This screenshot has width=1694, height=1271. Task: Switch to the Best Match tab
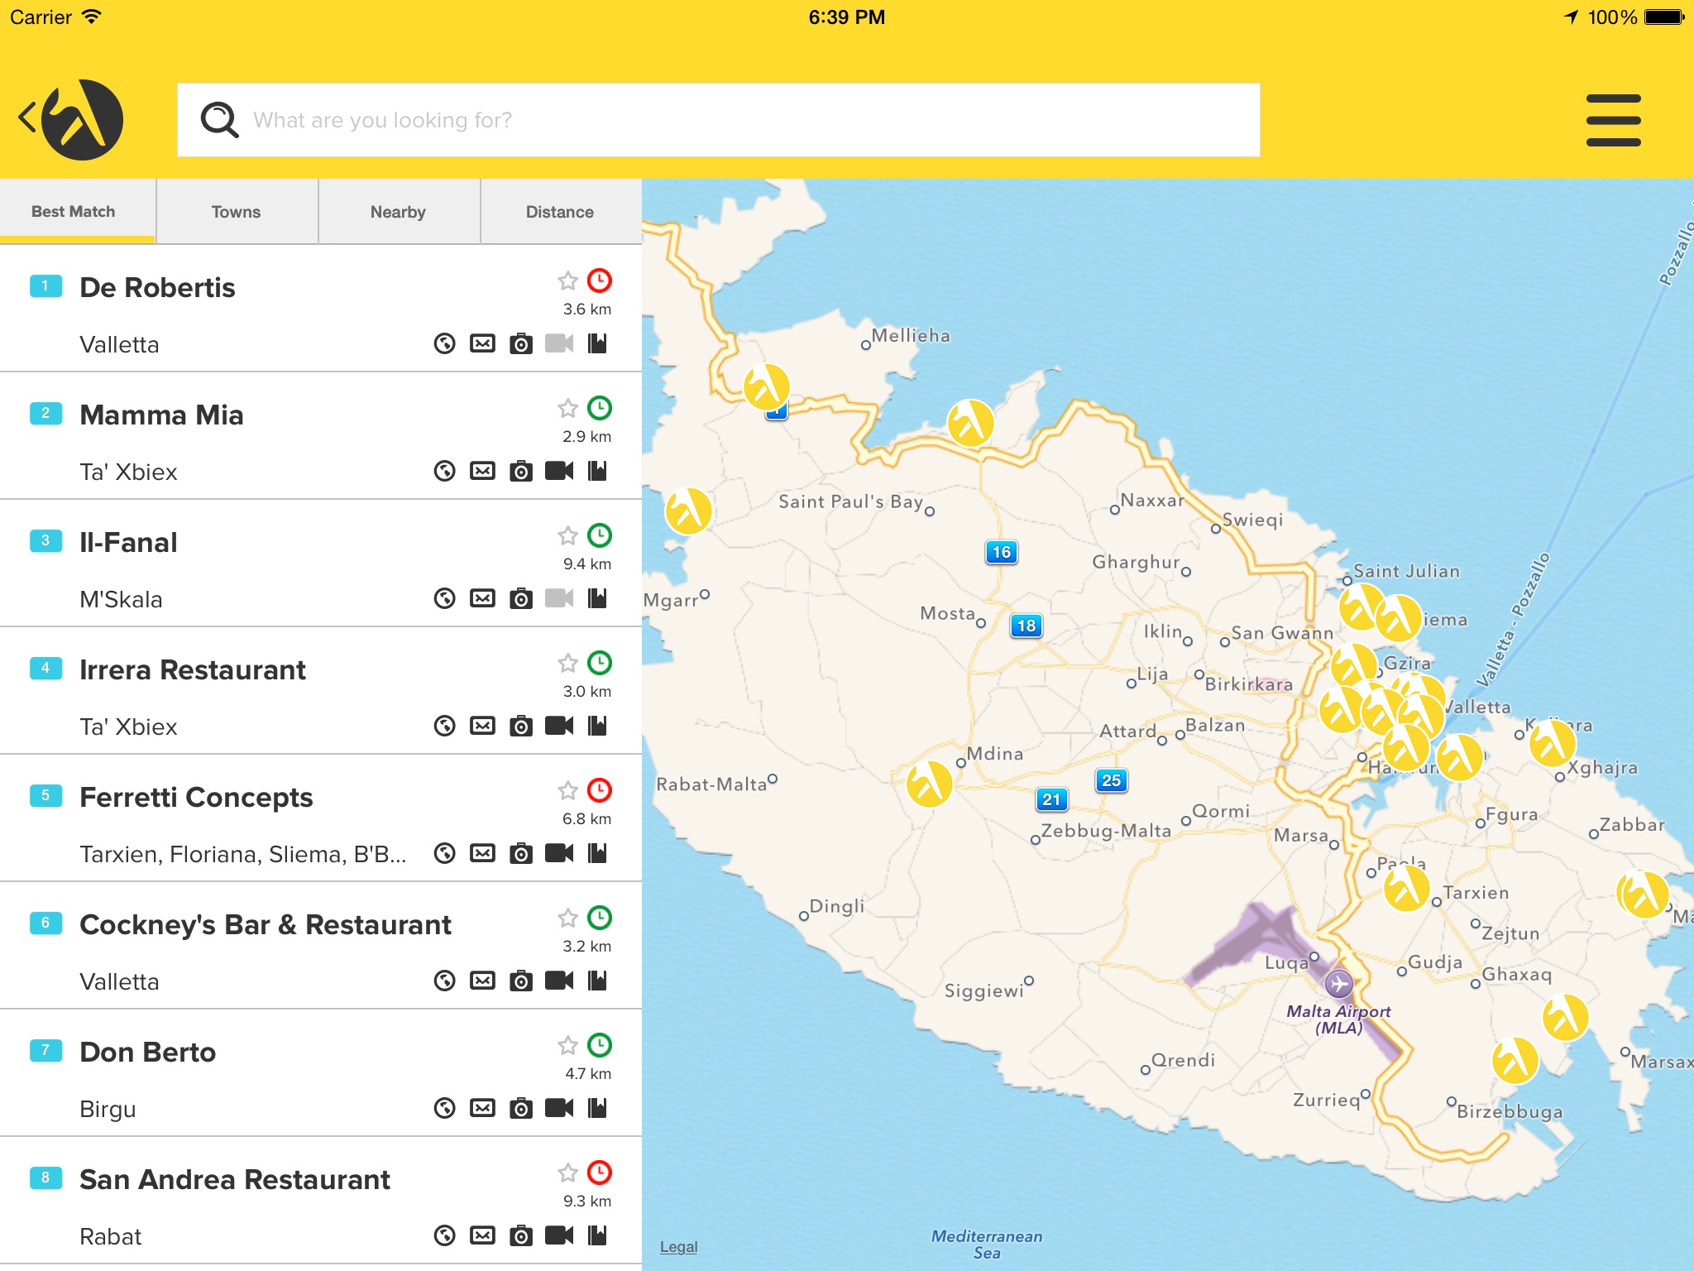[78, 212]
